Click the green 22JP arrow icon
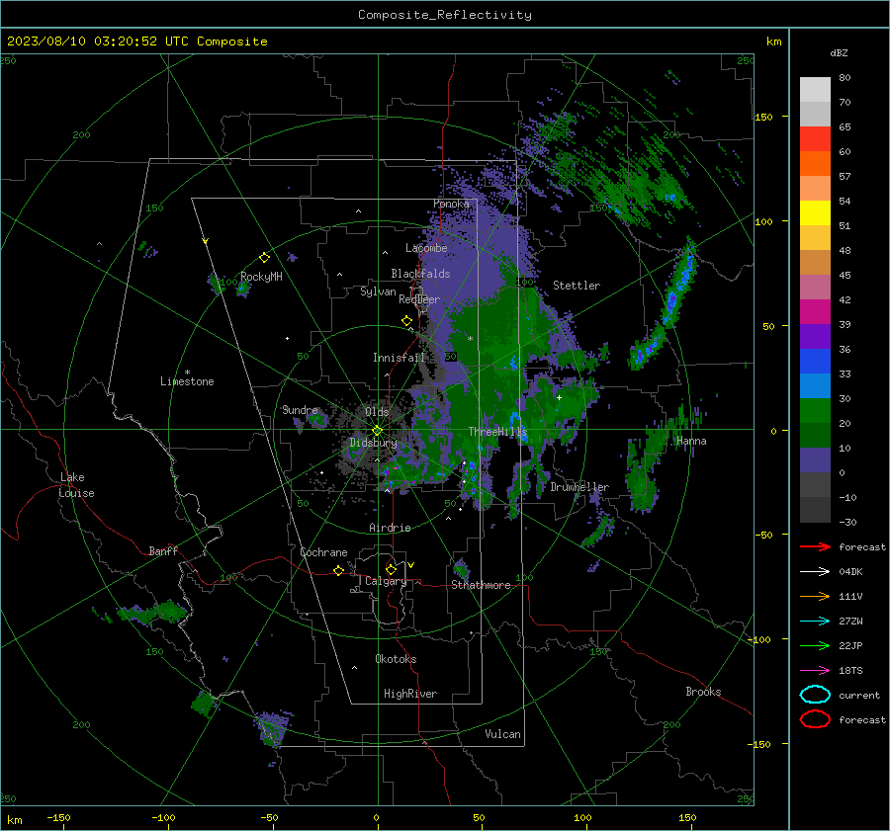 tap(815, 645)
